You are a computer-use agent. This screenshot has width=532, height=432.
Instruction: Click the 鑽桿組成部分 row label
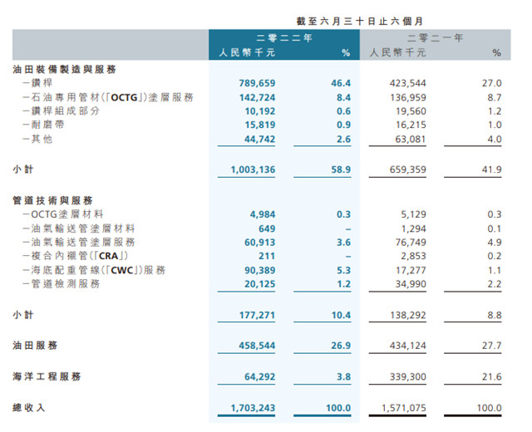point(61,111)
